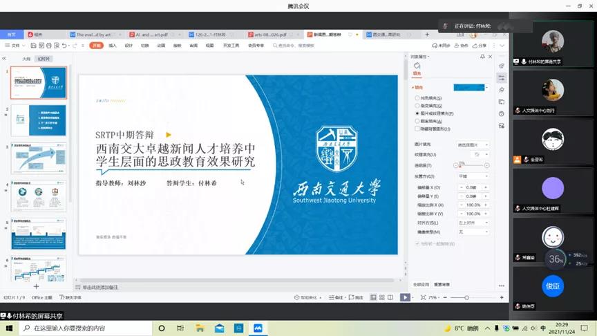This screenshot has width=597, height=336.
Task: Click Apply to All (全部应用) button
Action: 421,284
